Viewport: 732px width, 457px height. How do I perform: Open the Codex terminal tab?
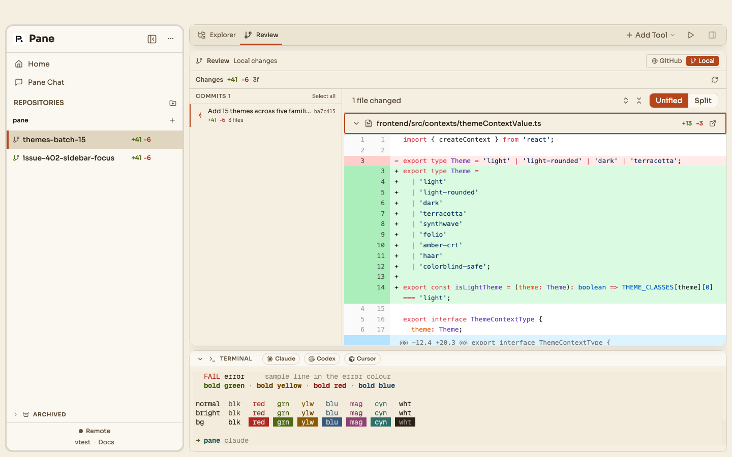322,359
